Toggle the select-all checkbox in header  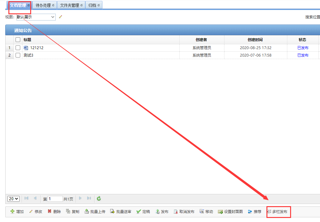[18, 39]
